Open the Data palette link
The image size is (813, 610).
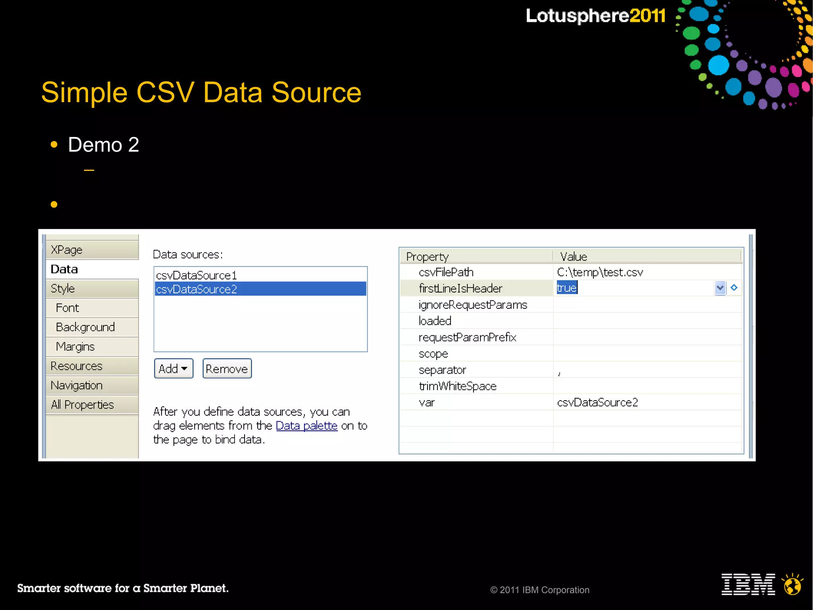pyautogui.click(x=306, y=426)
